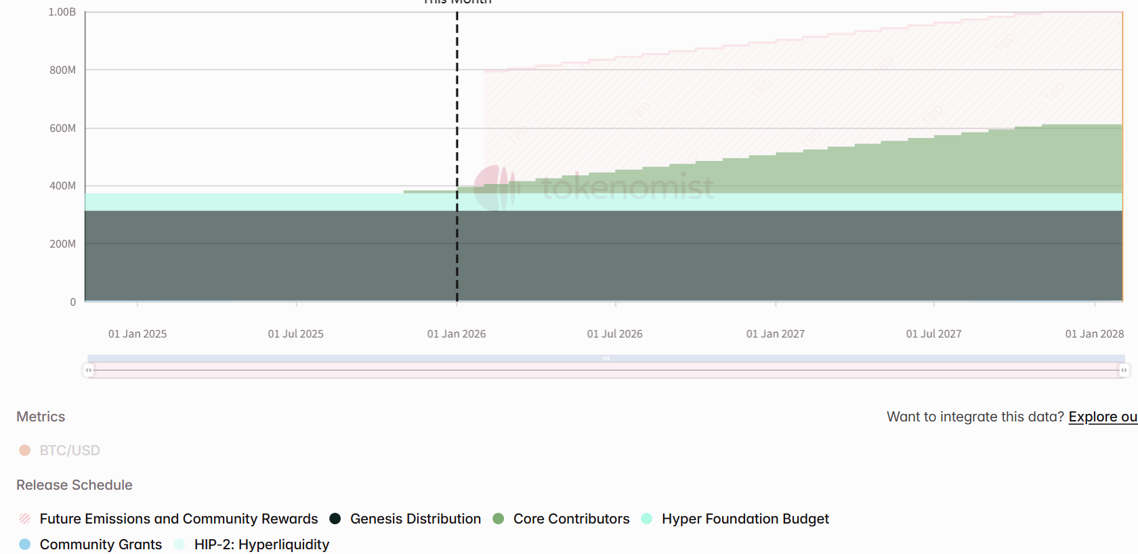1138x554 pixels.
Task: Toggle Future Emissions and Community Rewards label
Action: pos(179,519)
